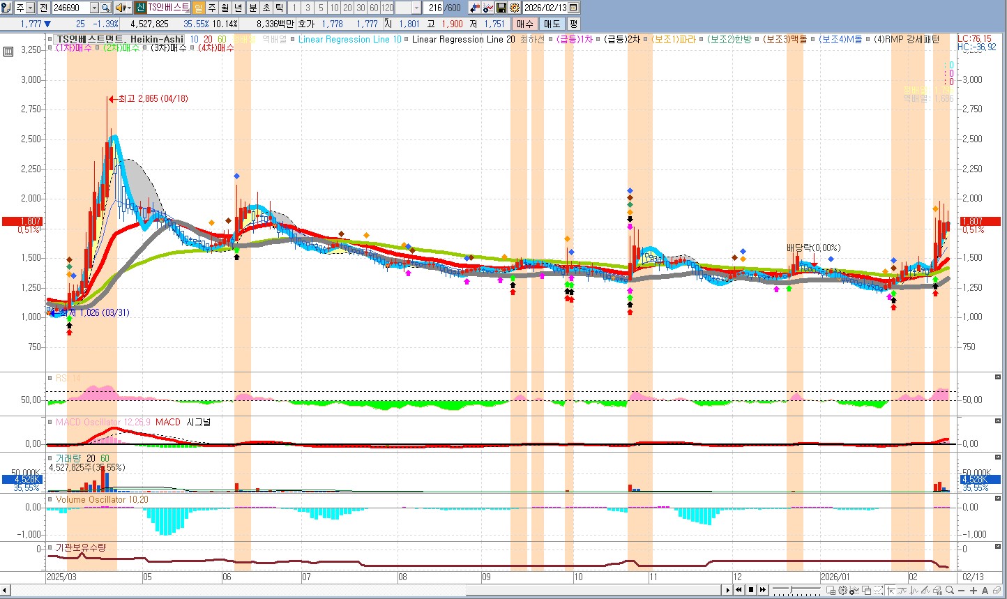1007x599 pixels.
Task: Click the 평 button next to 매도
Action: pos(573,24)
